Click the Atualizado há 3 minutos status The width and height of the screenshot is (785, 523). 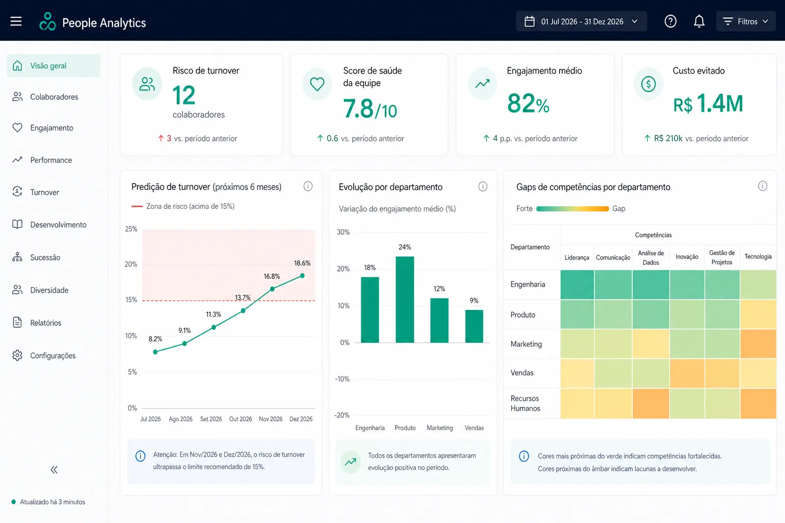[x=49, y=502]
